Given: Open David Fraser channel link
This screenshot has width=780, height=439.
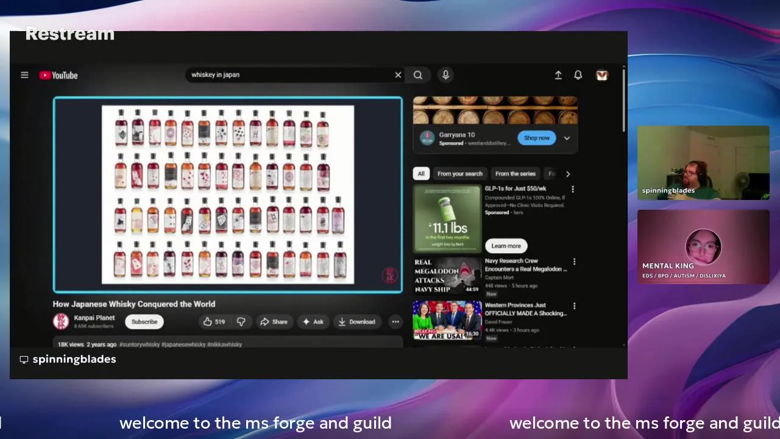Looking at the screenshot, I should click(498, 322).
